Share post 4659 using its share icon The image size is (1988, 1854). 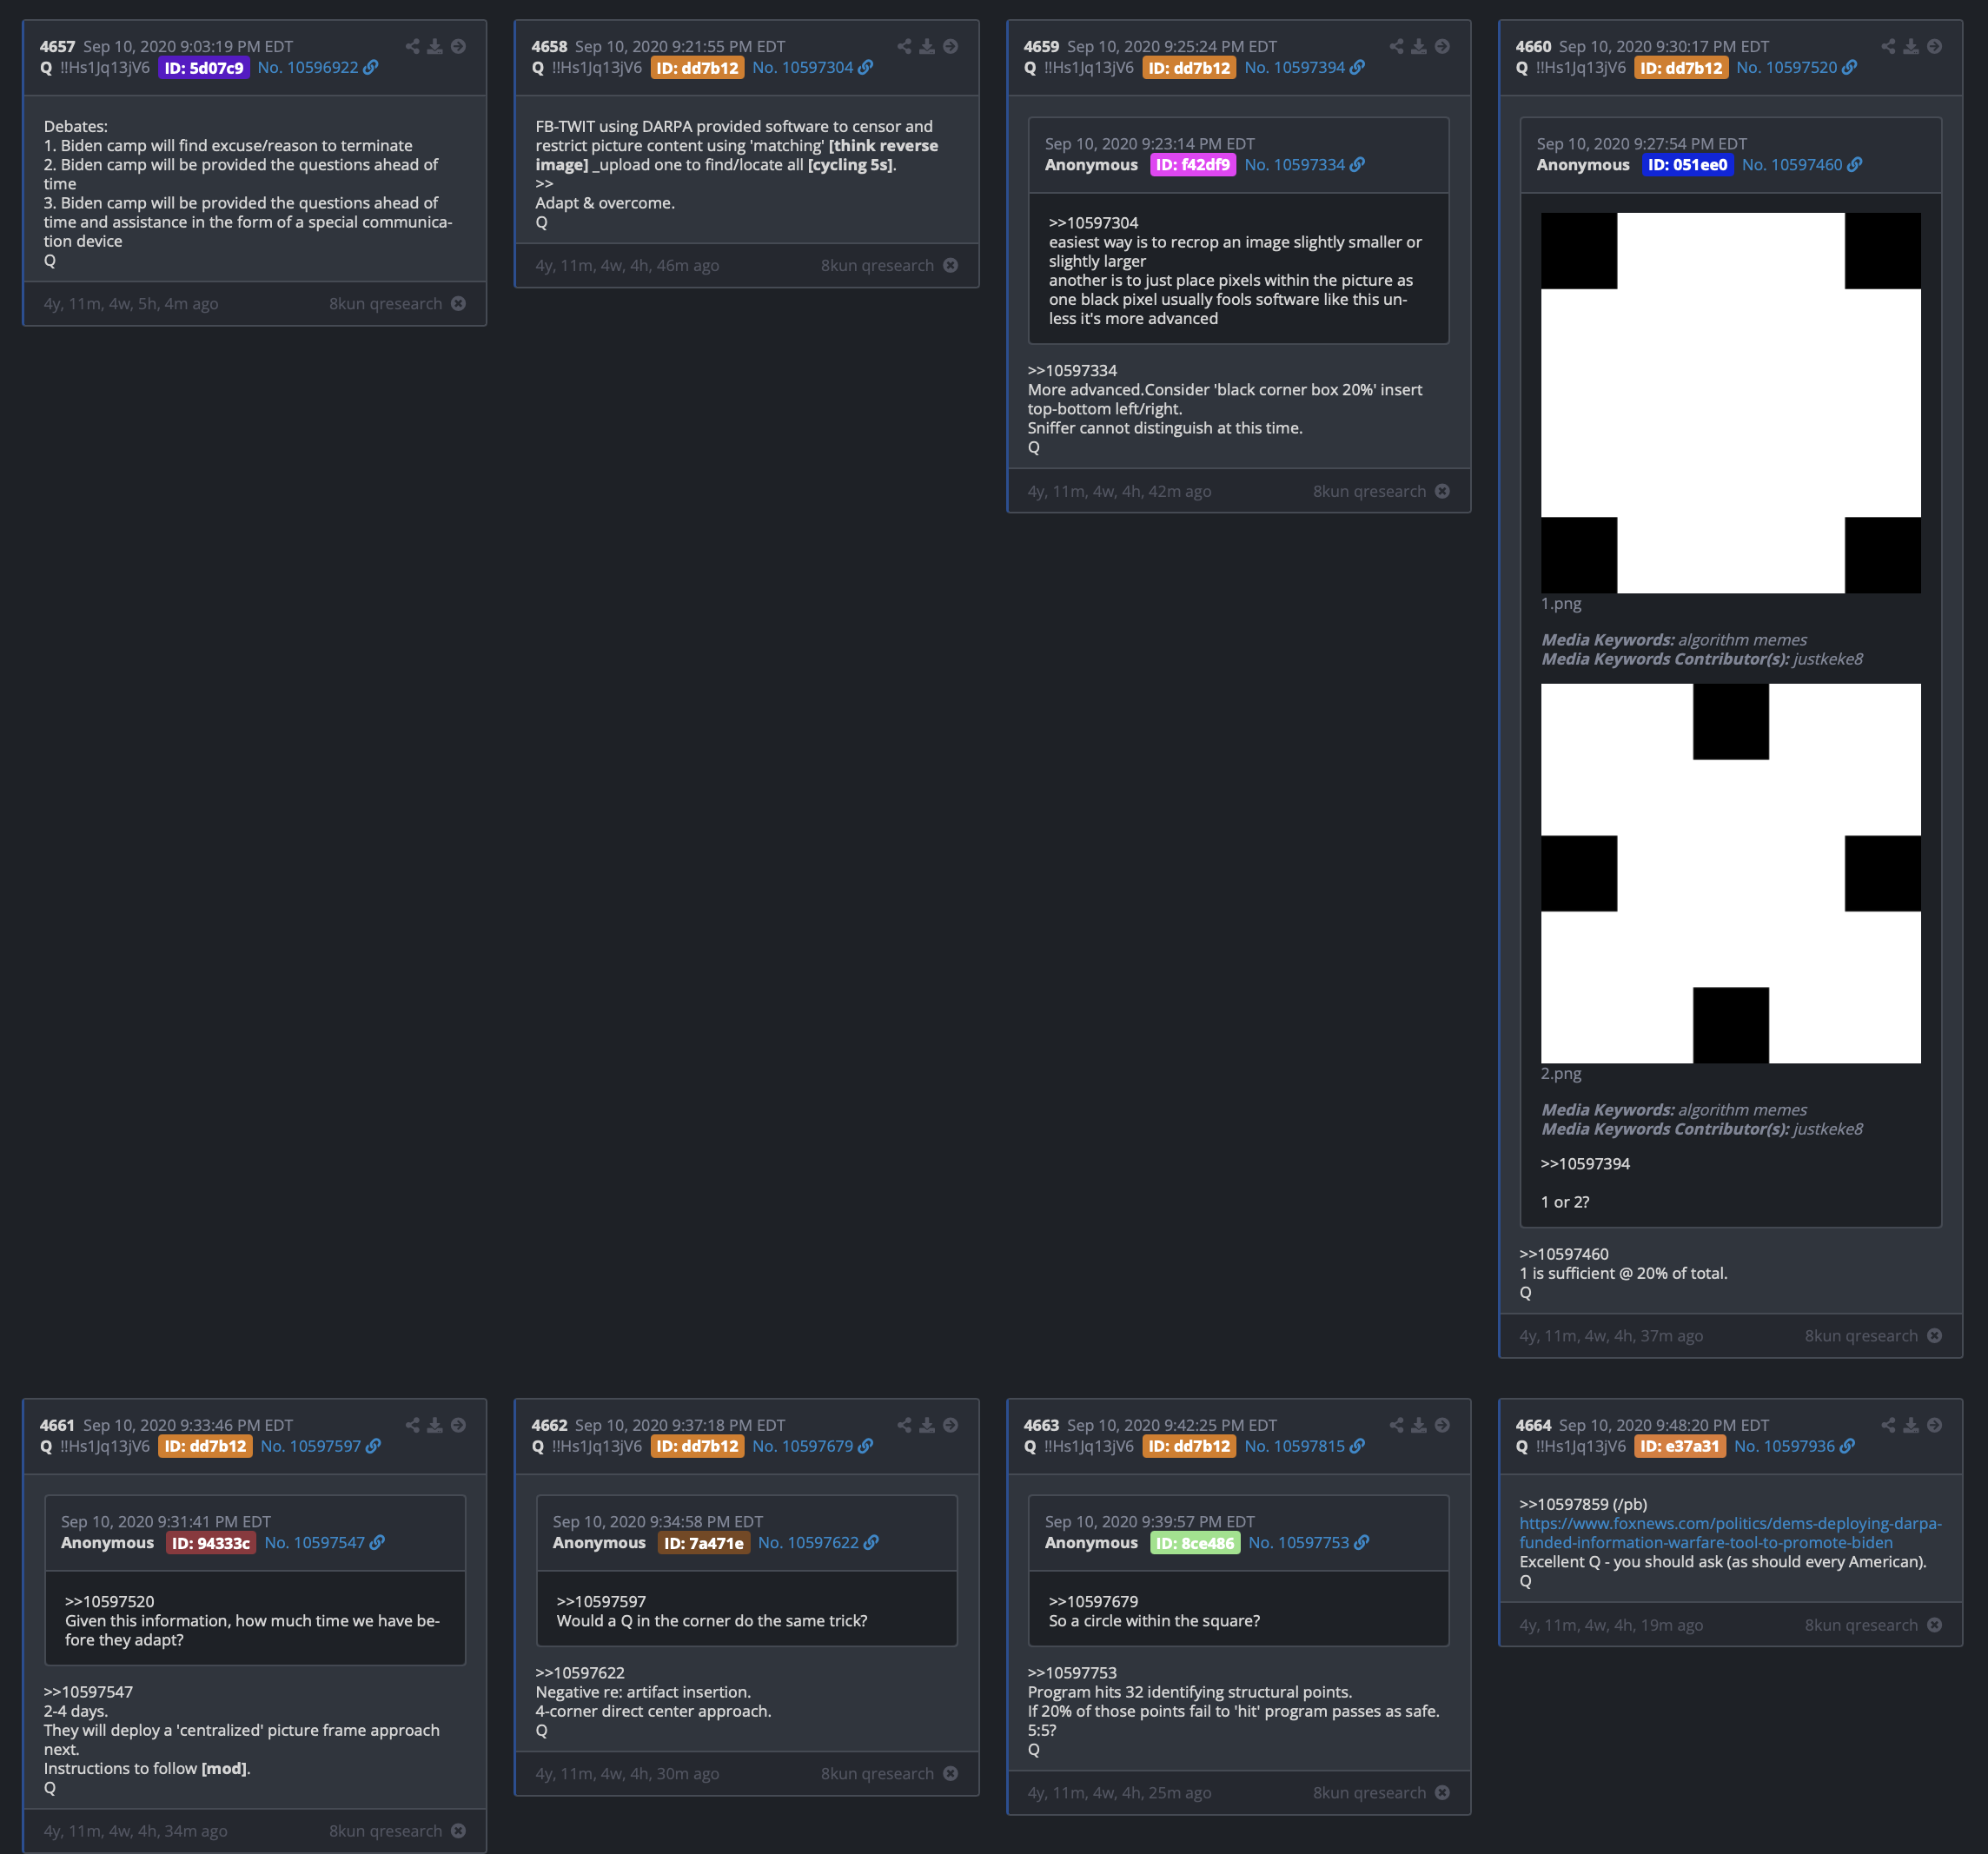(1396, 46)
